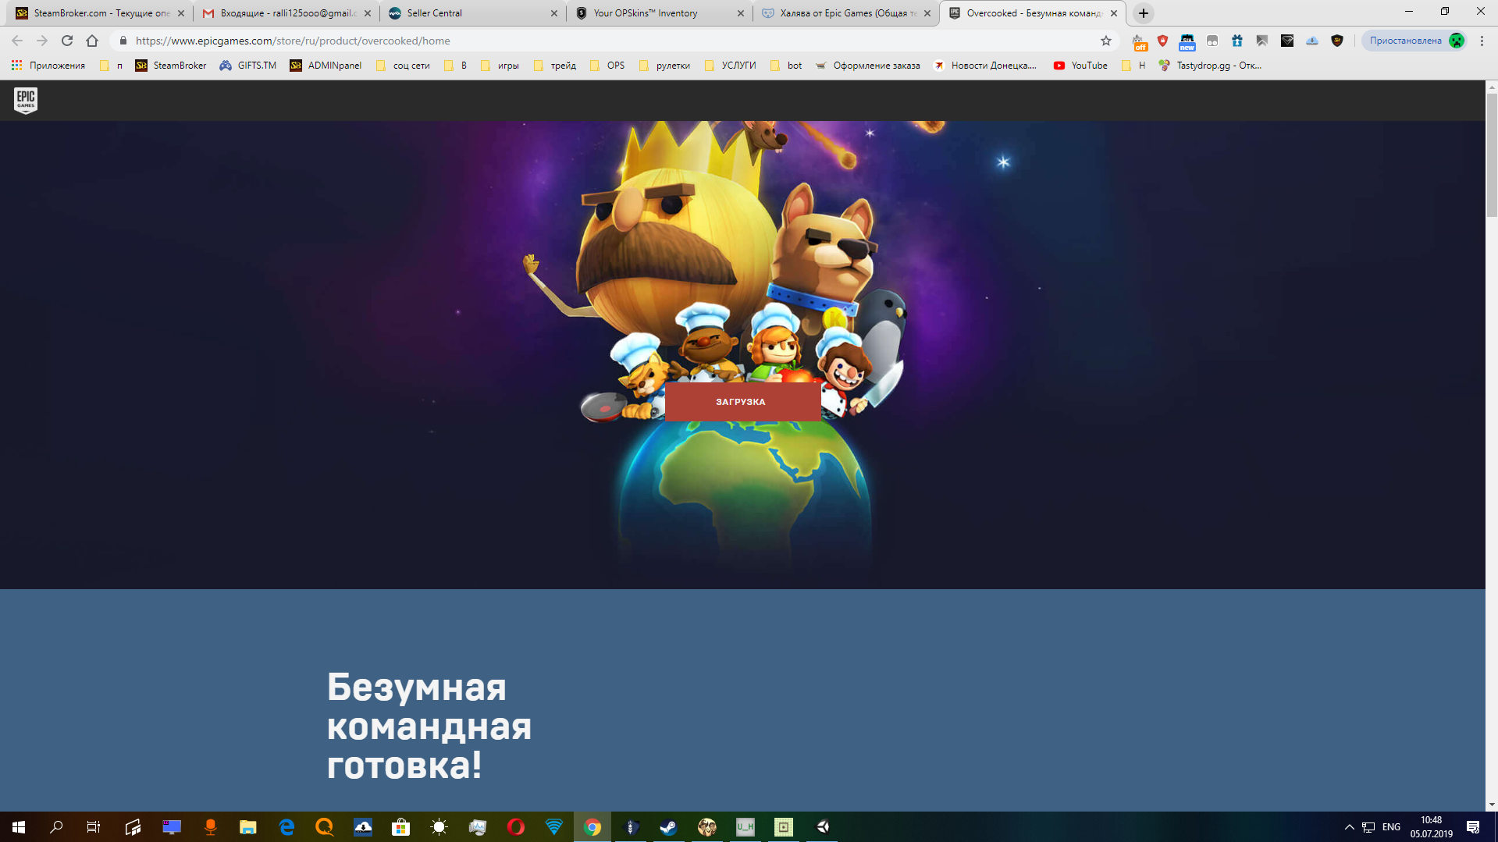Screen dimensions: 1498x842
Task: Expand the 'трейд' bookmark folder
Action: click(x=555, y=66)
